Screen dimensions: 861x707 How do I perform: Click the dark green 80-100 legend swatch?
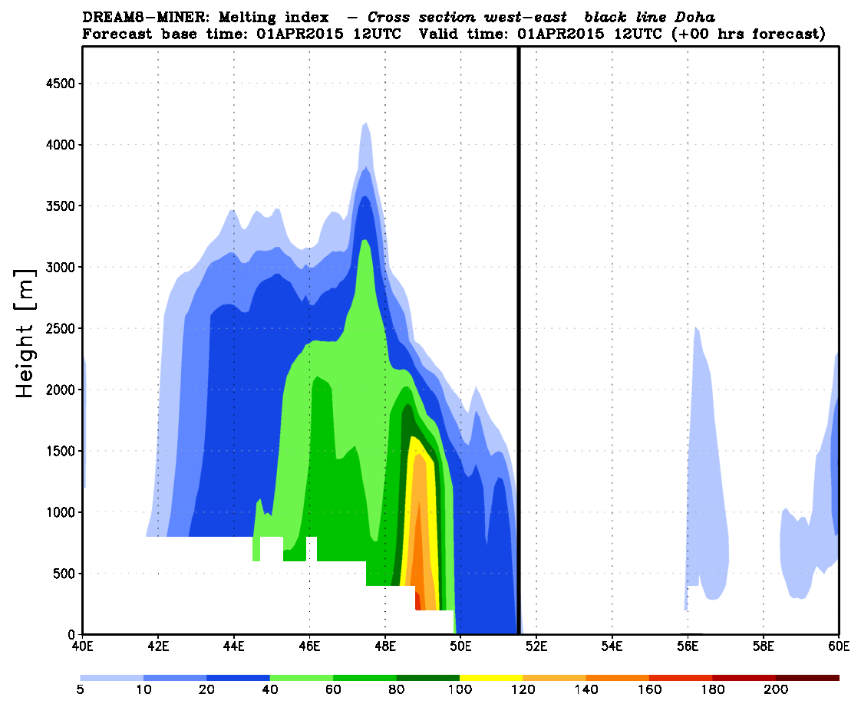click(x=427, y=678)
